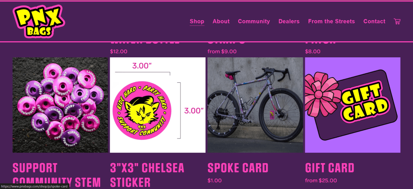View the Chelsea cat sticker image
Screen dimensions: 413x189
tap(157, 105)
